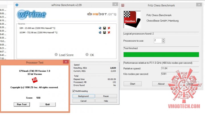Click the Elapsed time value 00:00:59
This screenshot has height=115, width=205.
click(112, 79)
